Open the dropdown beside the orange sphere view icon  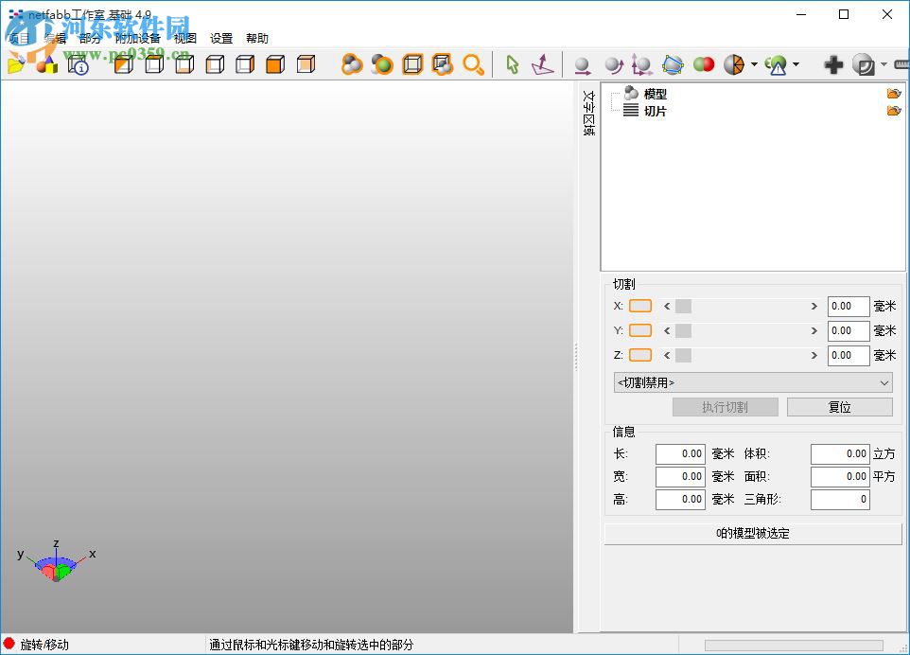pyautogui.click(x=752, y=64)
